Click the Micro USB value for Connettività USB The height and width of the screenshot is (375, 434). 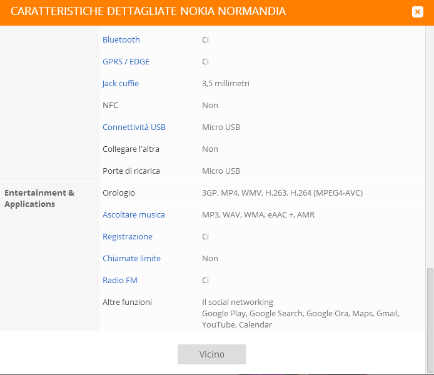[x=221, y=127]
